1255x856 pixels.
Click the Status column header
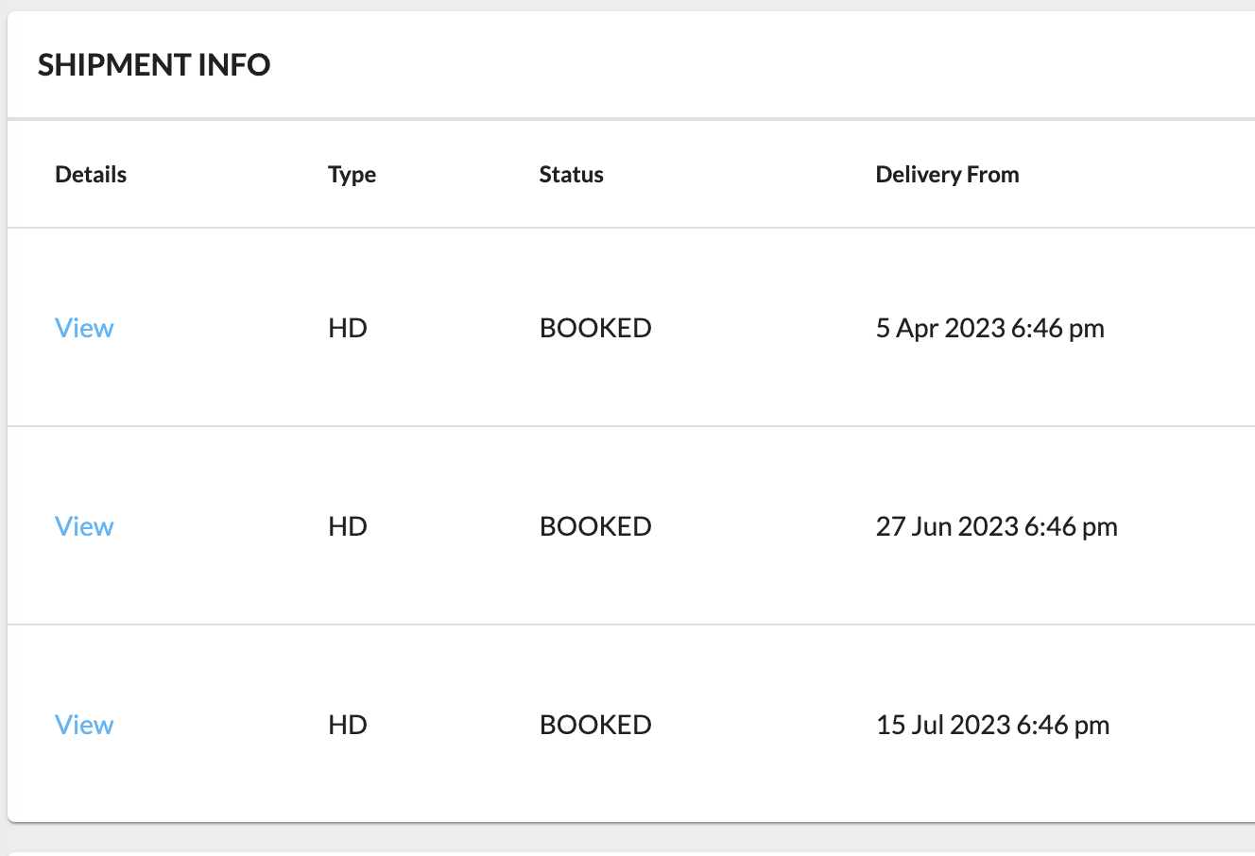click(x=571, y=175)
